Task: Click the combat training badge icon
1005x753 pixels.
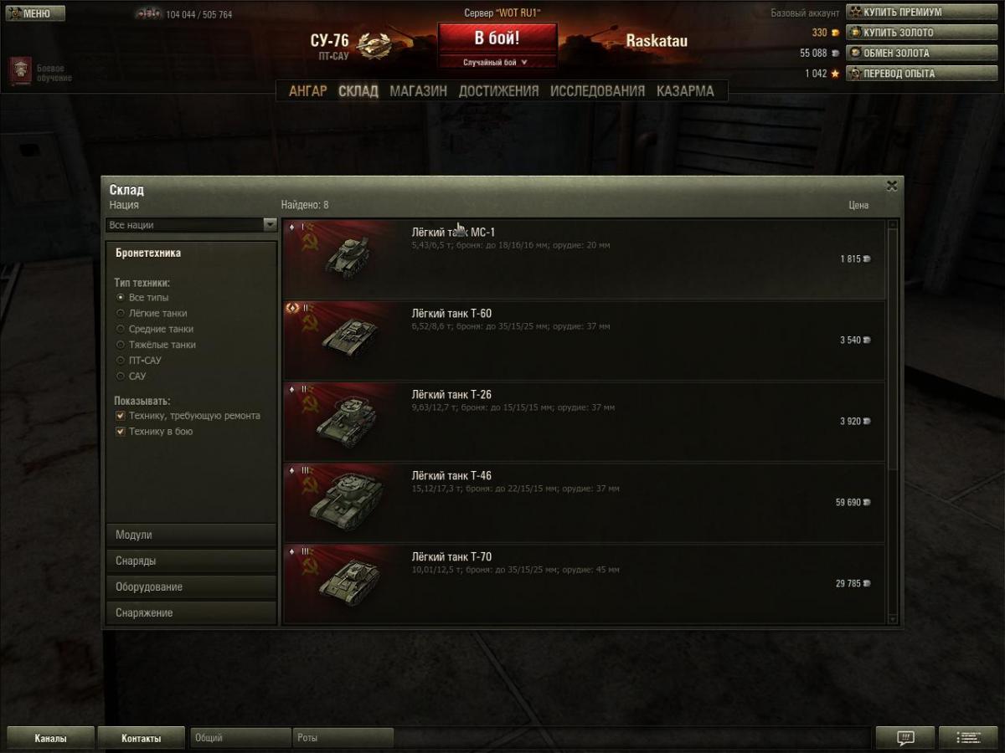Action: click(x=22, y=71)
